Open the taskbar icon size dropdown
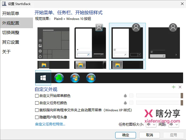This screenshot has width=186, height=140. 151,125
